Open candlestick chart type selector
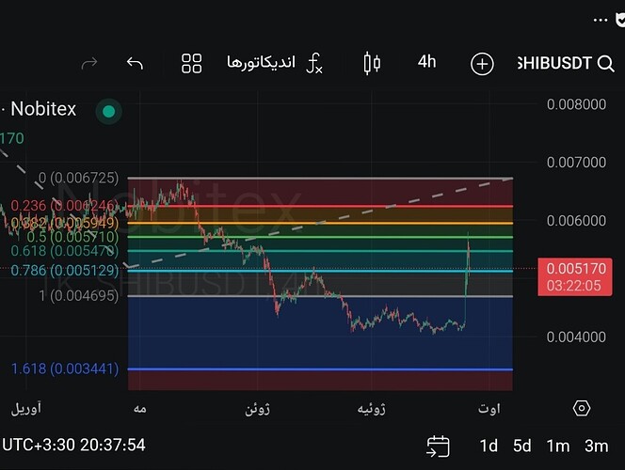This screenshot has height=470, width=625. point(372,63)
